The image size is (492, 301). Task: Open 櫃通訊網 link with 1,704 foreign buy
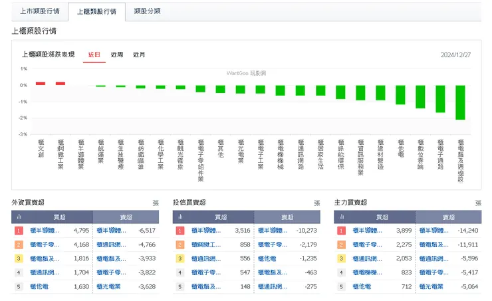(x=45, y=272)
